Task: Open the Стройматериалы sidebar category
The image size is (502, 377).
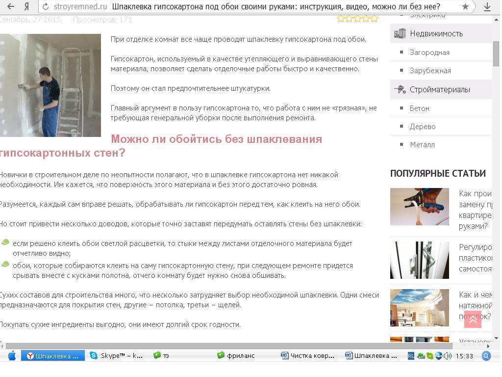Action: coord(441,89)
